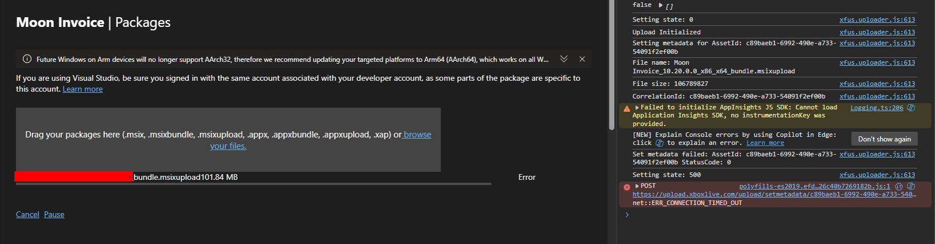Expand the AppInsights warning message triangle

637,108
